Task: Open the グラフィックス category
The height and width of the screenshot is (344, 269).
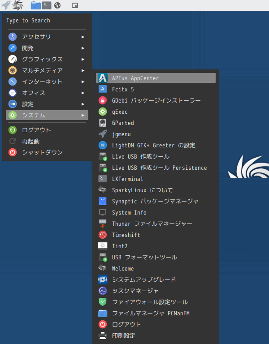Action: point(47,59)
